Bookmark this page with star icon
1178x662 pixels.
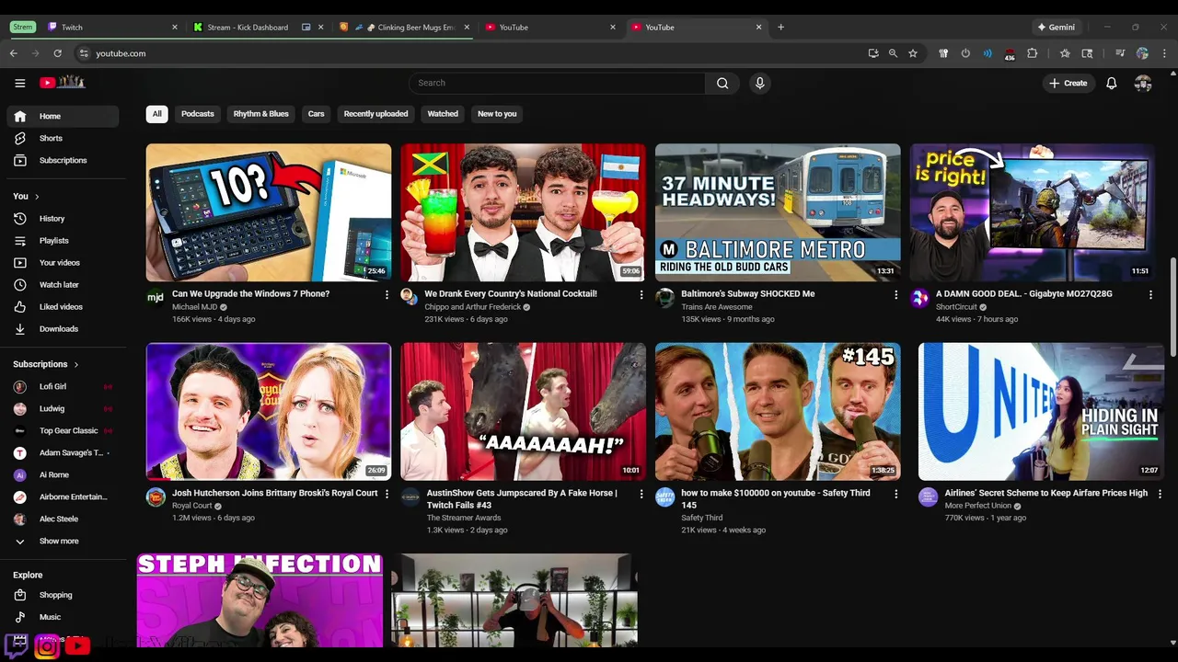point(913,53)
